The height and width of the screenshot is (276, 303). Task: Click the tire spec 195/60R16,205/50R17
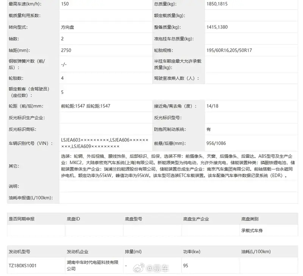(229, 50)
